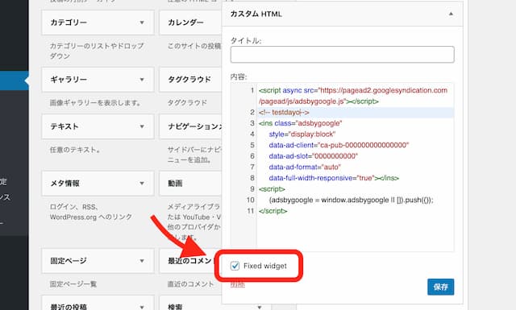Click the adsbygoogle push script line
Screen dimensions: 516x310
(352, 200)
